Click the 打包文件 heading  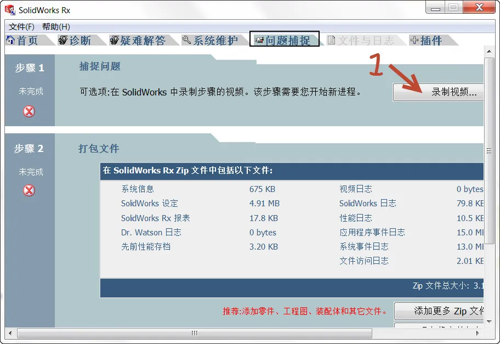coord(99,149)
